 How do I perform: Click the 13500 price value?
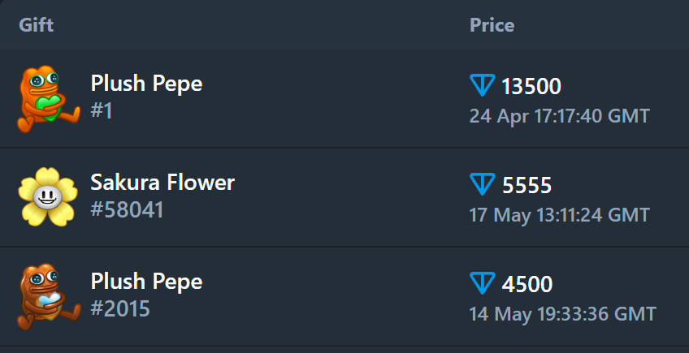(531, 86)
